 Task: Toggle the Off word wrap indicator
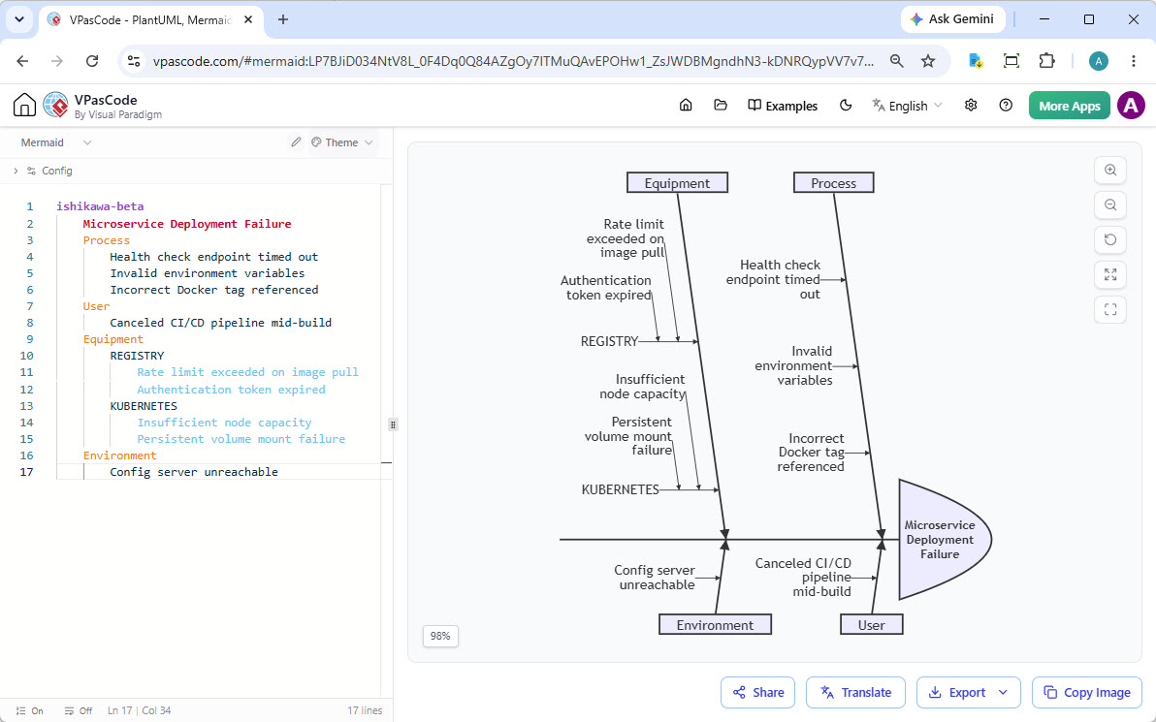click(79, 711)
